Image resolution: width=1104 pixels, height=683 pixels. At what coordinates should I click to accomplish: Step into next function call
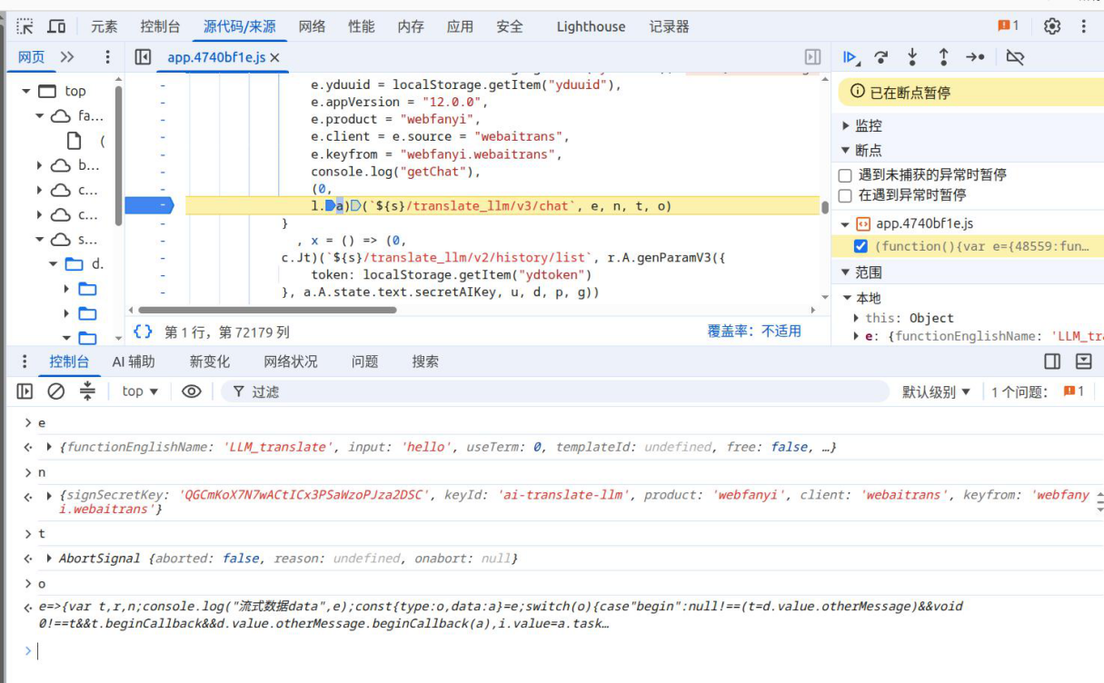click(912, 57)
